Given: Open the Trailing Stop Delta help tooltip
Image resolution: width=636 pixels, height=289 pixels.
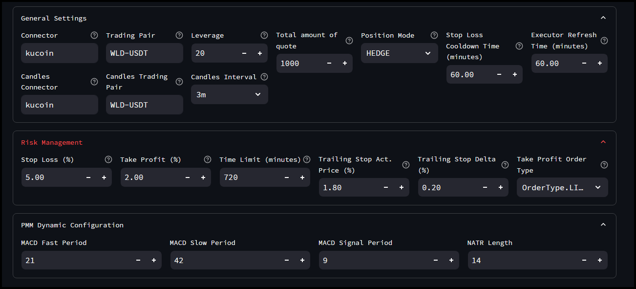Looking at the screenshot, I should click(x=505, y=164).
